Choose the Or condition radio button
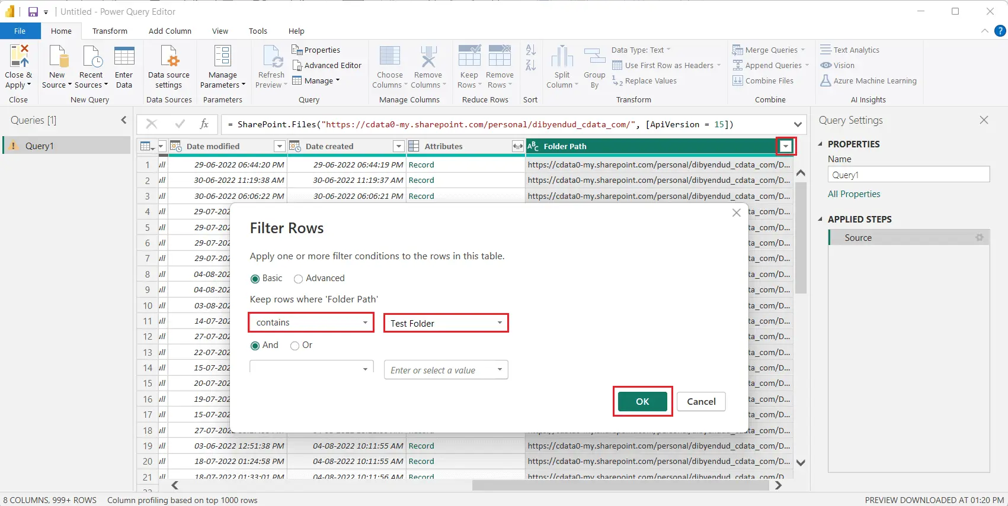 295,346
